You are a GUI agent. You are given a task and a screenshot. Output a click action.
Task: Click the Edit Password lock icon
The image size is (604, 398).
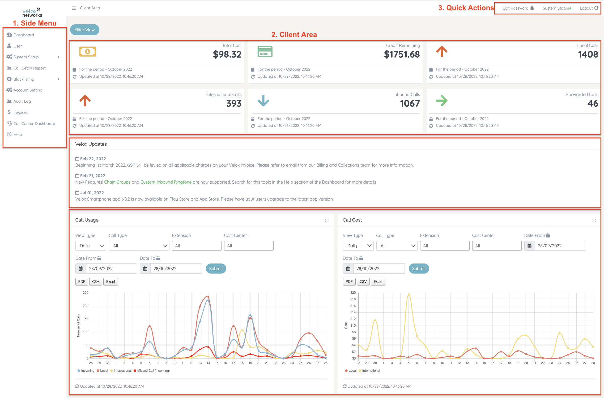532,8
